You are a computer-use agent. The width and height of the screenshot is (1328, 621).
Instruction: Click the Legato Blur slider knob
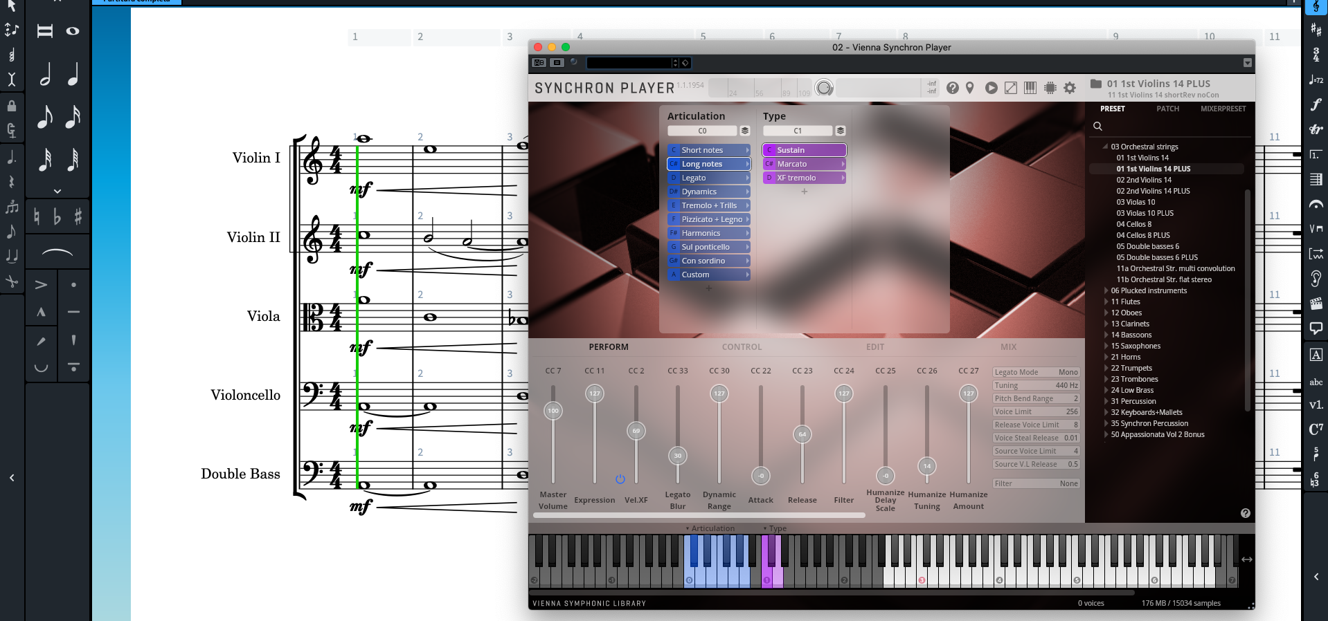[678, 456]
